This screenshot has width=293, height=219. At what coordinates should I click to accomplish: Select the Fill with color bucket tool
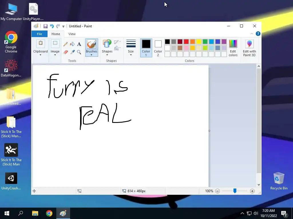coord(72,44)
